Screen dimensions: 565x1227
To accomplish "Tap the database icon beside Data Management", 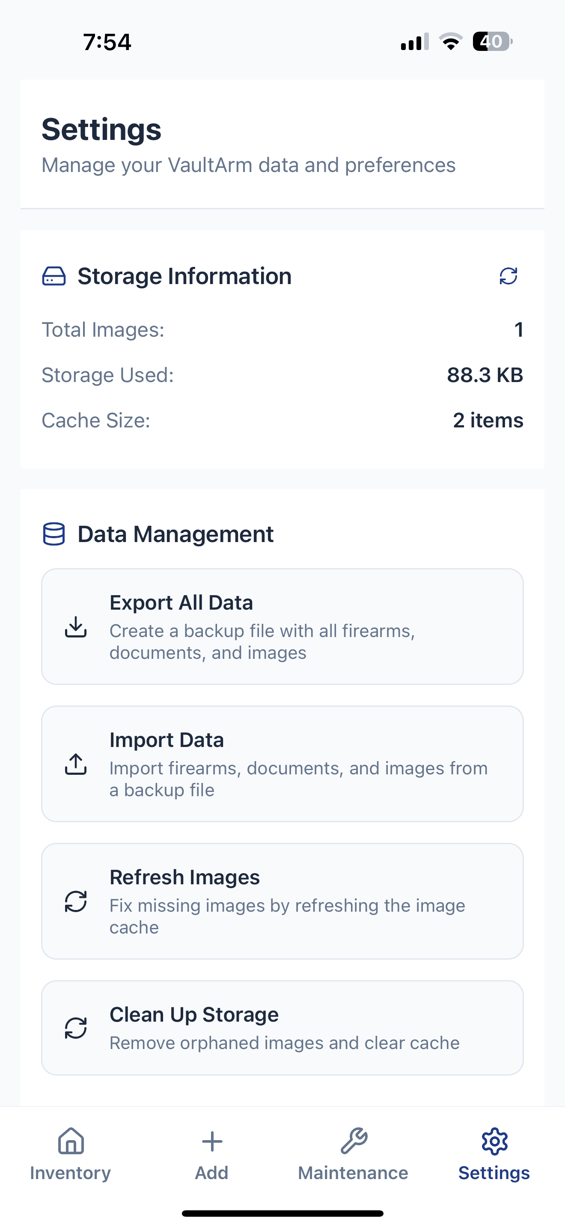I will [54, 534].
